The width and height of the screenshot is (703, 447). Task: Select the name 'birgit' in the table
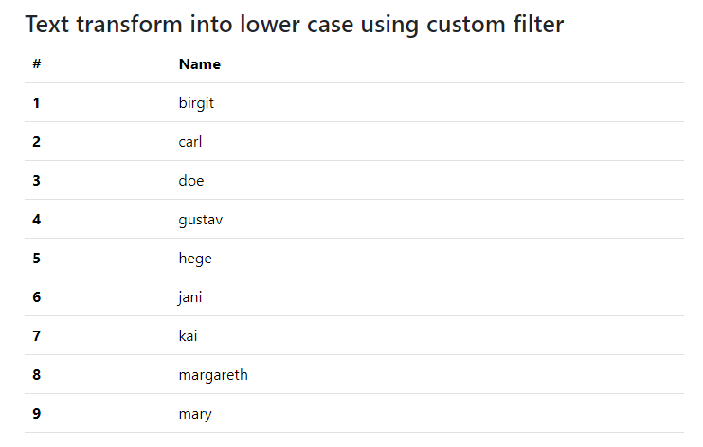click(196, 103)
